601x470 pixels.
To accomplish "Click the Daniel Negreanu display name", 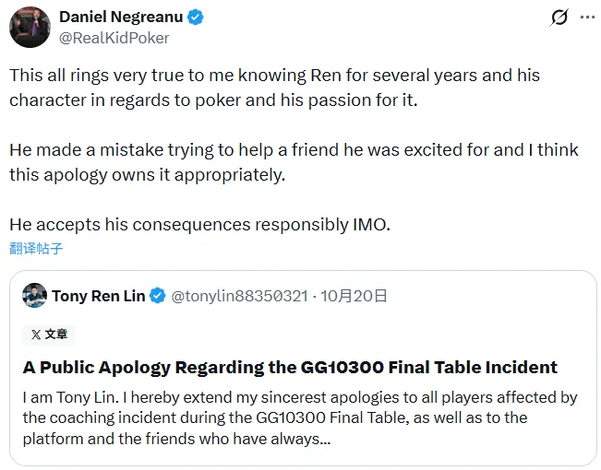I will 120,18.
